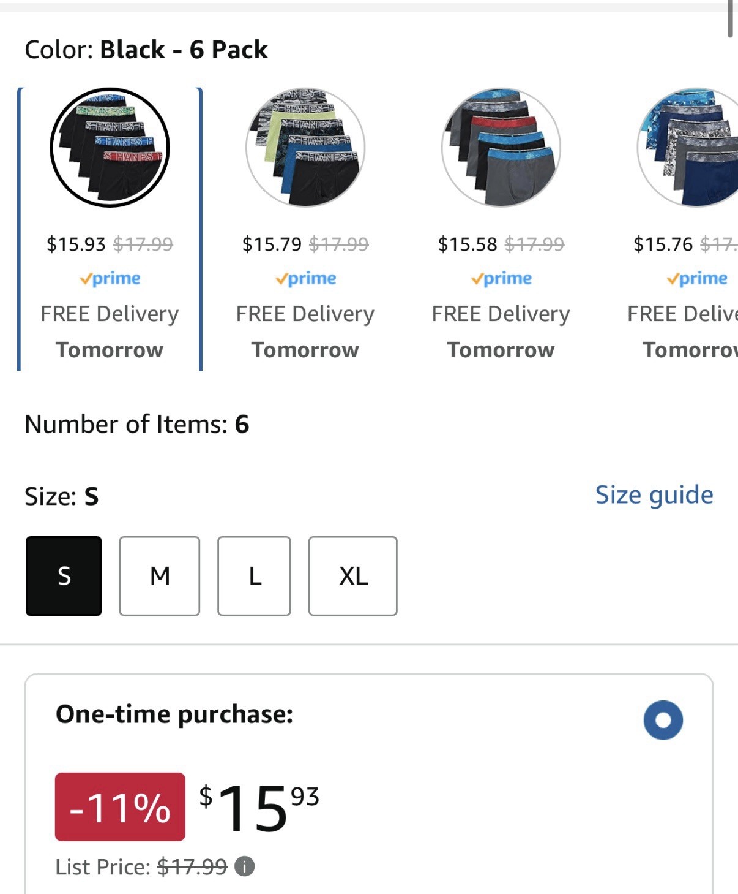The width and height of the screenshot is (738, 894).
Task: Click the -11% discount badge
Action: [120, 807]
